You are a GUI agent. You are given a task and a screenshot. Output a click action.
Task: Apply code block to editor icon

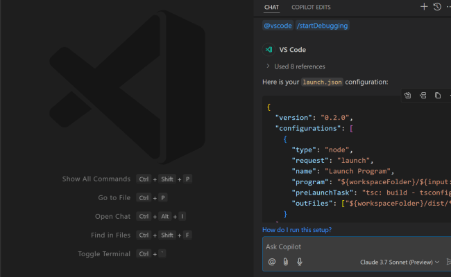point(407,96)
